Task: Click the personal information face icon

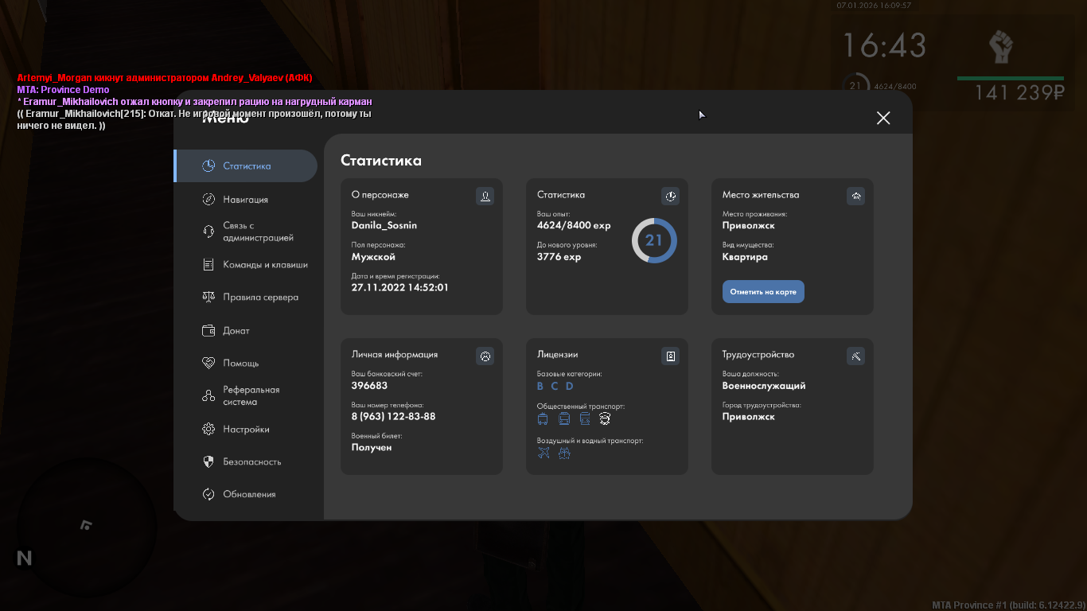Action: tap(485, 356)
